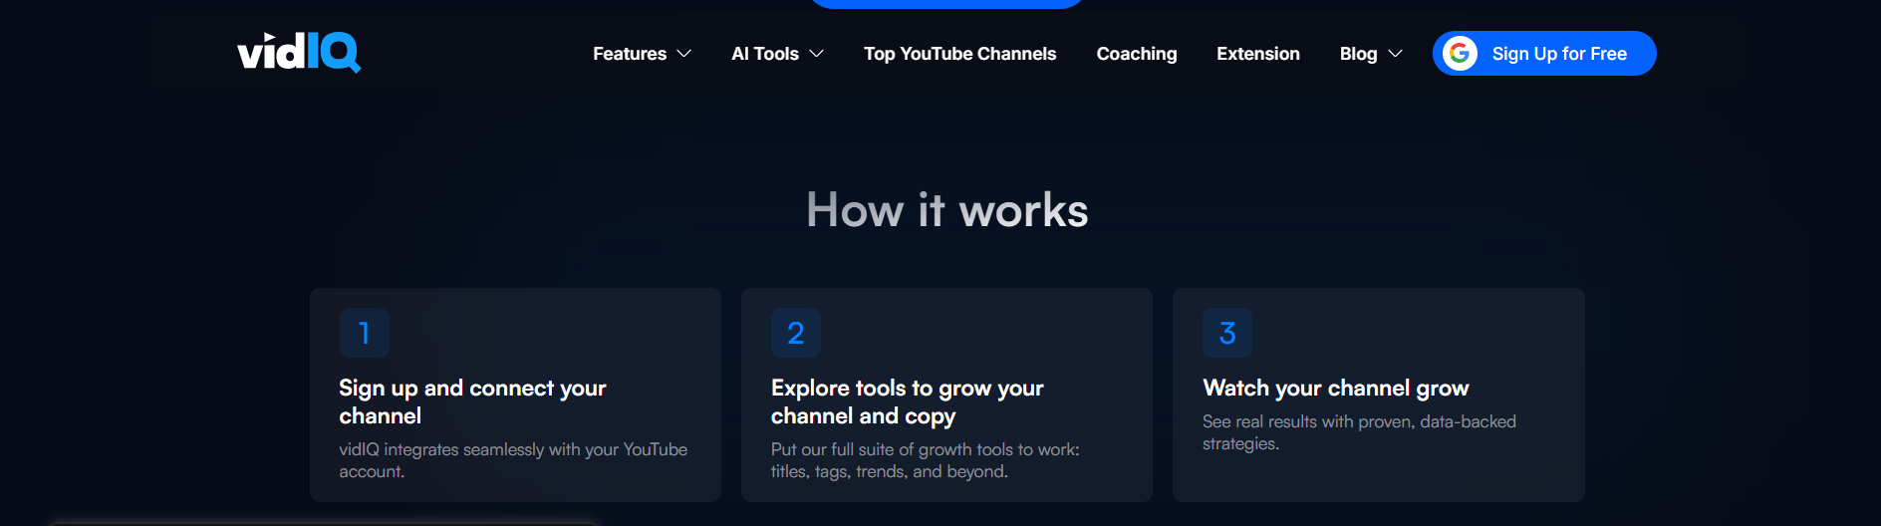Go to Top YouTube Channels
The height and width of the screenshot is (526, 1881).
pos(959,54)
